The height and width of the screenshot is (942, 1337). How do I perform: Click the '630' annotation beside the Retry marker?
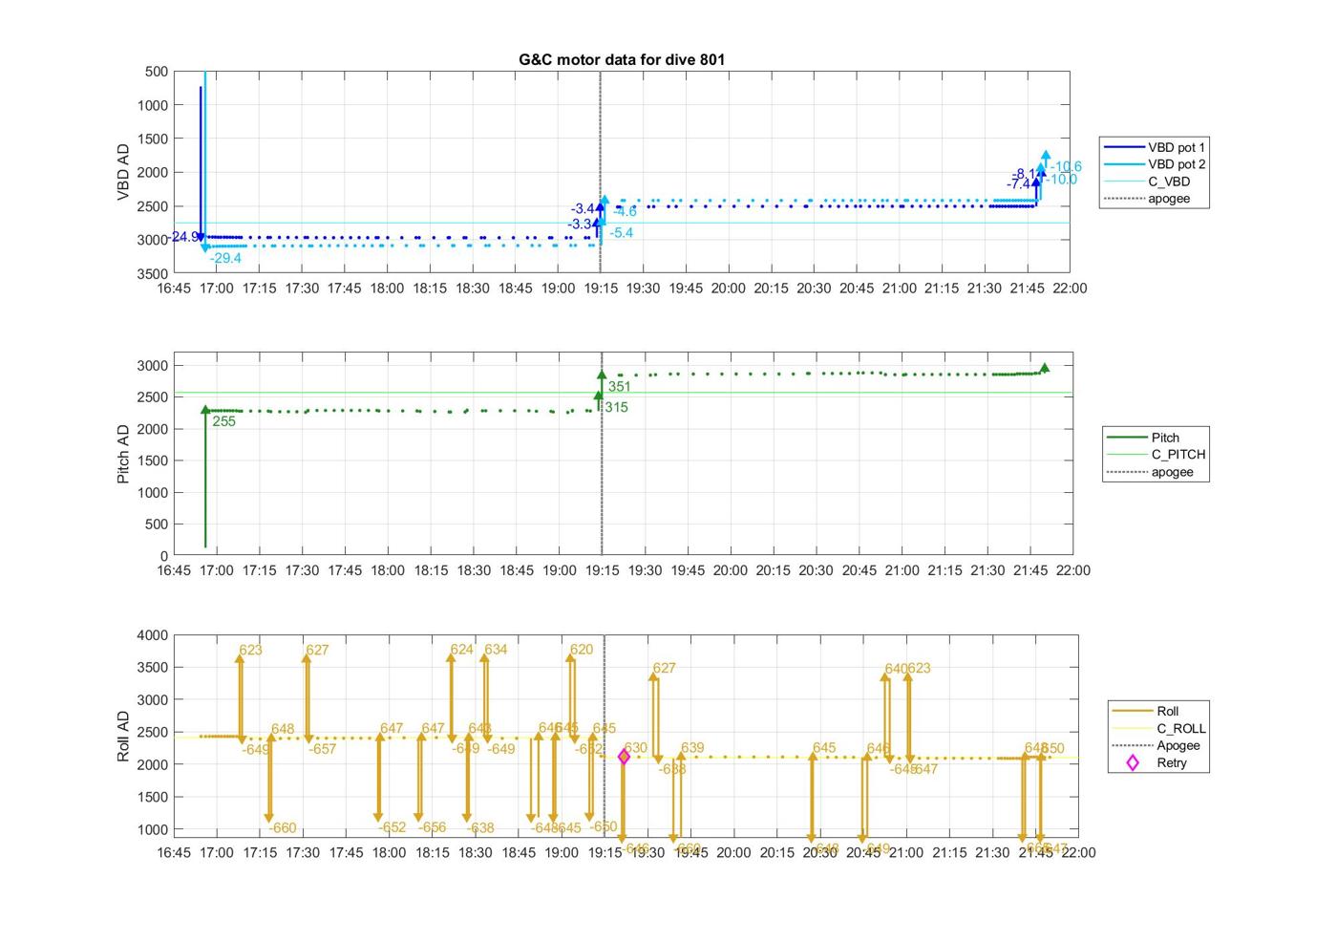[636, 748]
